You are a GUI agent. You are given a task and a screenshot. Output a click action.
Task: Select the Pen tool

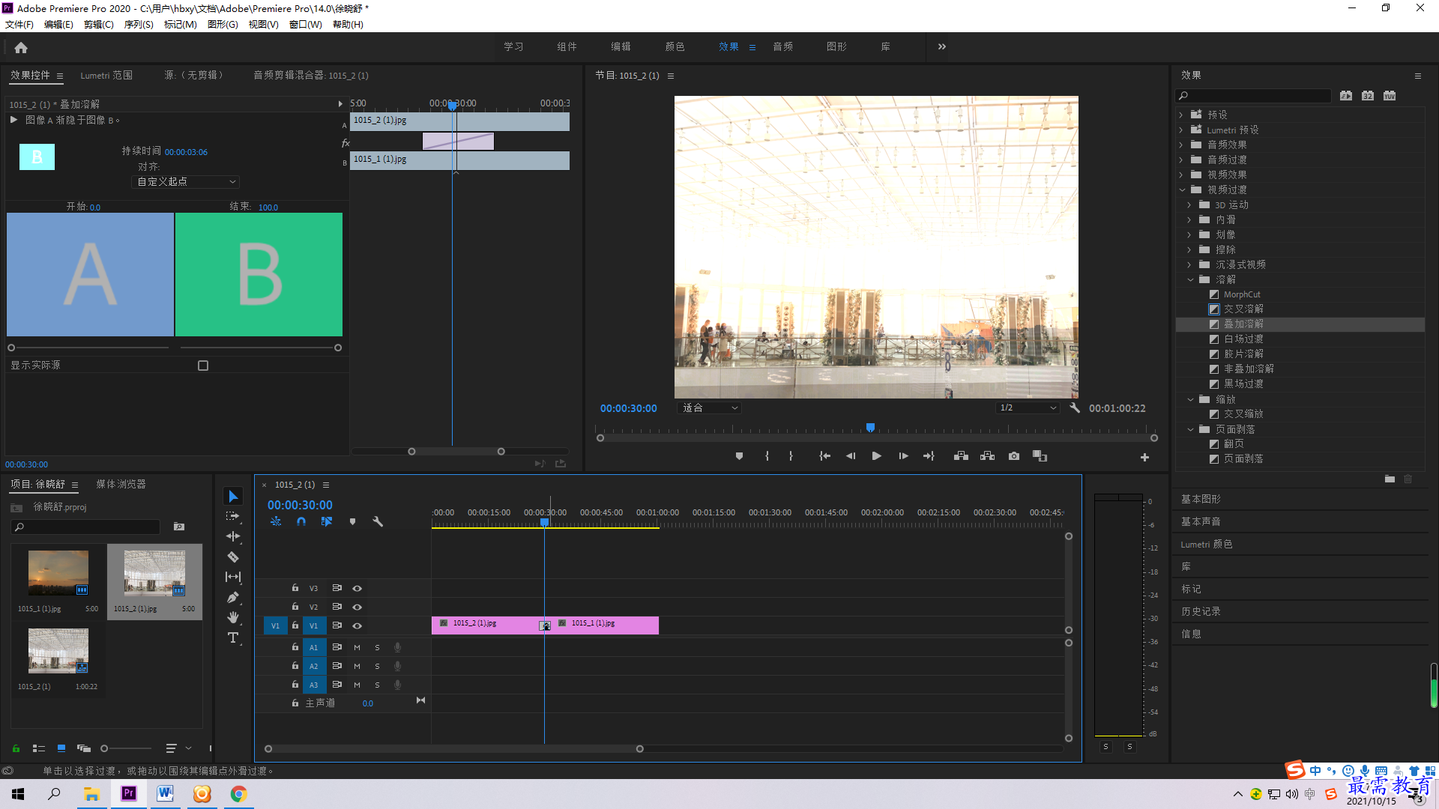pos(233,597)
